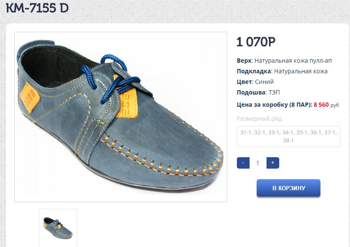Open the large blue shoe product photo
Screen dimensions: 350x247
coord(121,117)
